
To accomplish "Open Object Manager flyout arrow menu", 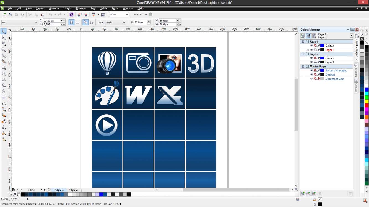I will (351, 35).
